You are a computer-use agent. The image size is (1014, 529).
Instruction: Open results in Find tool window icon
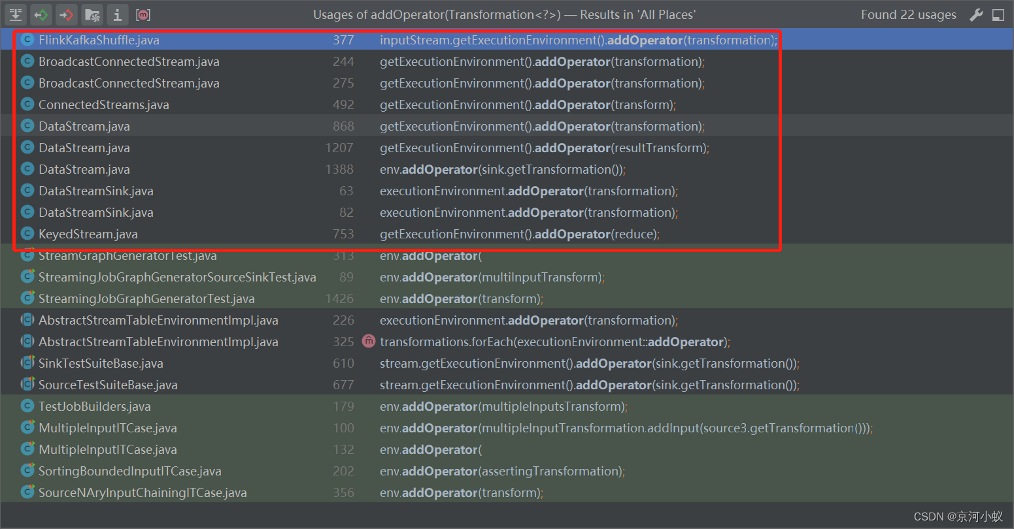point(998,14)
